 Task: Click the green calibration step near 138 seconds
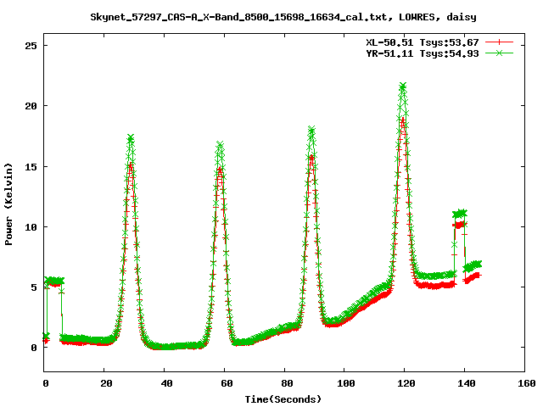(460, 213)
